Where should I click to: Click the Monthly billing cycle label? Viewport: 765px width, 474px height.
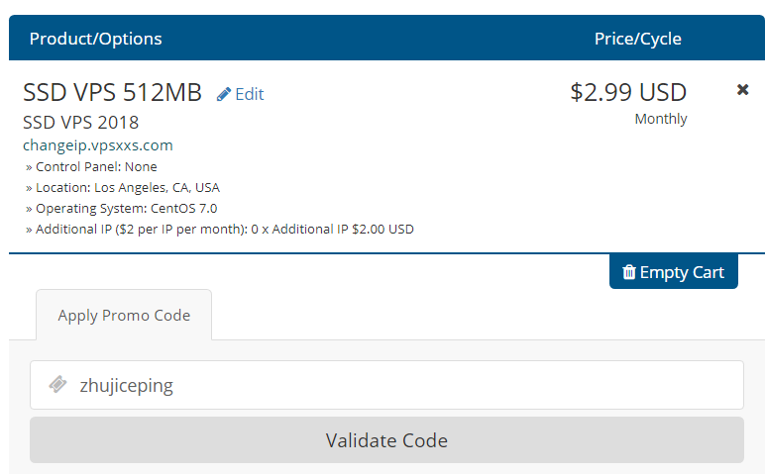tap(661, 119)
